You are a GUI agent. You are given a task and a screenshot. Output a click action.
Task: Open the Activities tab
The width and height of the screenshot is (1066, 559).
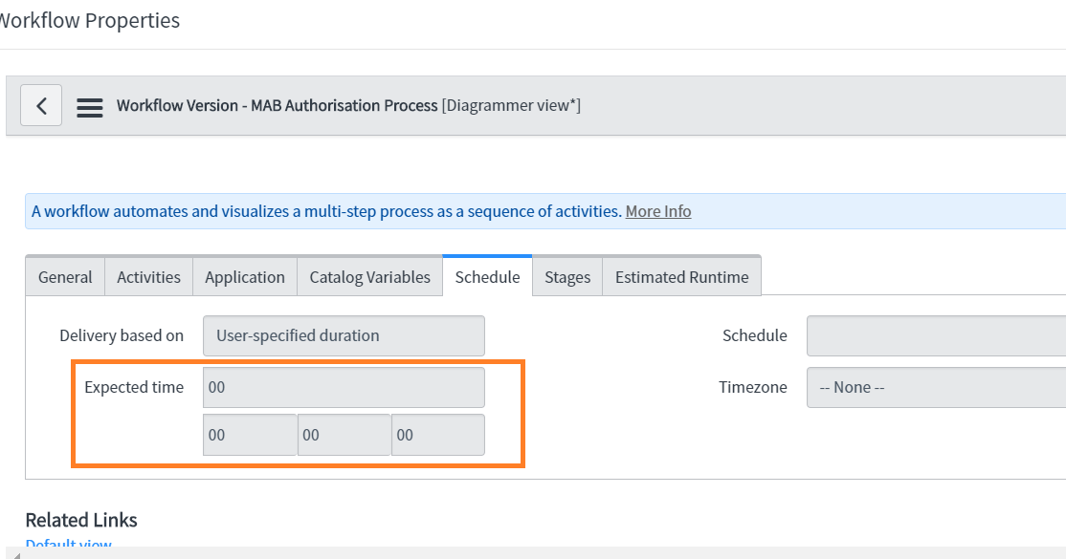[x=148, y=277]
